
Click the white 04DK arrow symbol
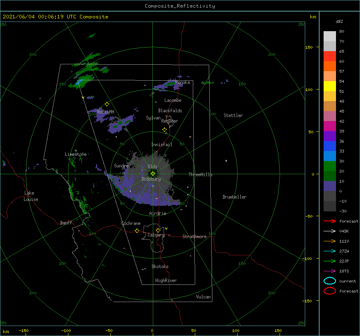[x=330, y=231]
